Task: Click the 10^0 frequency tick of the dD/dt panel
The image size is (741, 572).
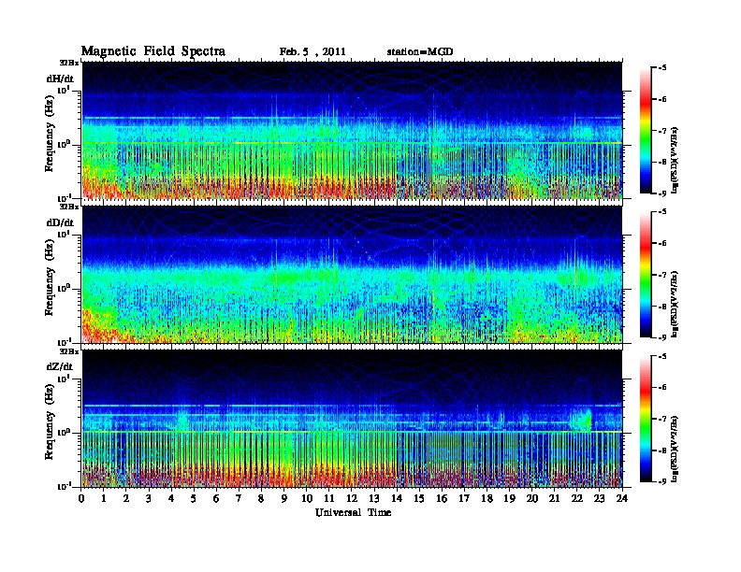Action: [65, 288]
